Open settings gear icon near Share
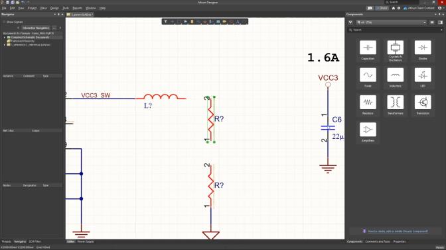Screen dimensions: 446x250 tap(399, 8)
